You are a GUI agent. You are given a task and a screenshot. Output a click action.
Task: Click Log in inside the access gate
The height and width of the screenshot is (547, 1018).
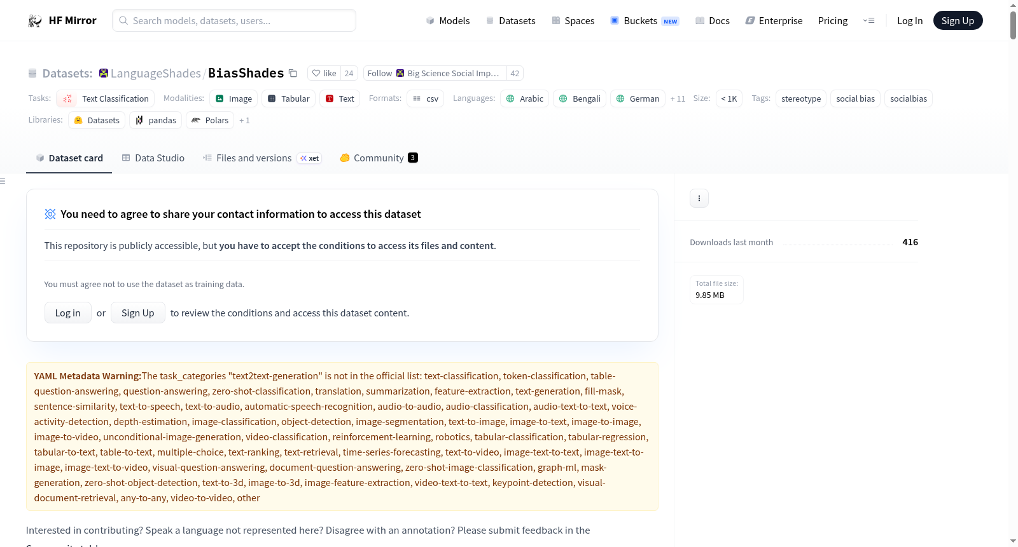pos(68,313)
